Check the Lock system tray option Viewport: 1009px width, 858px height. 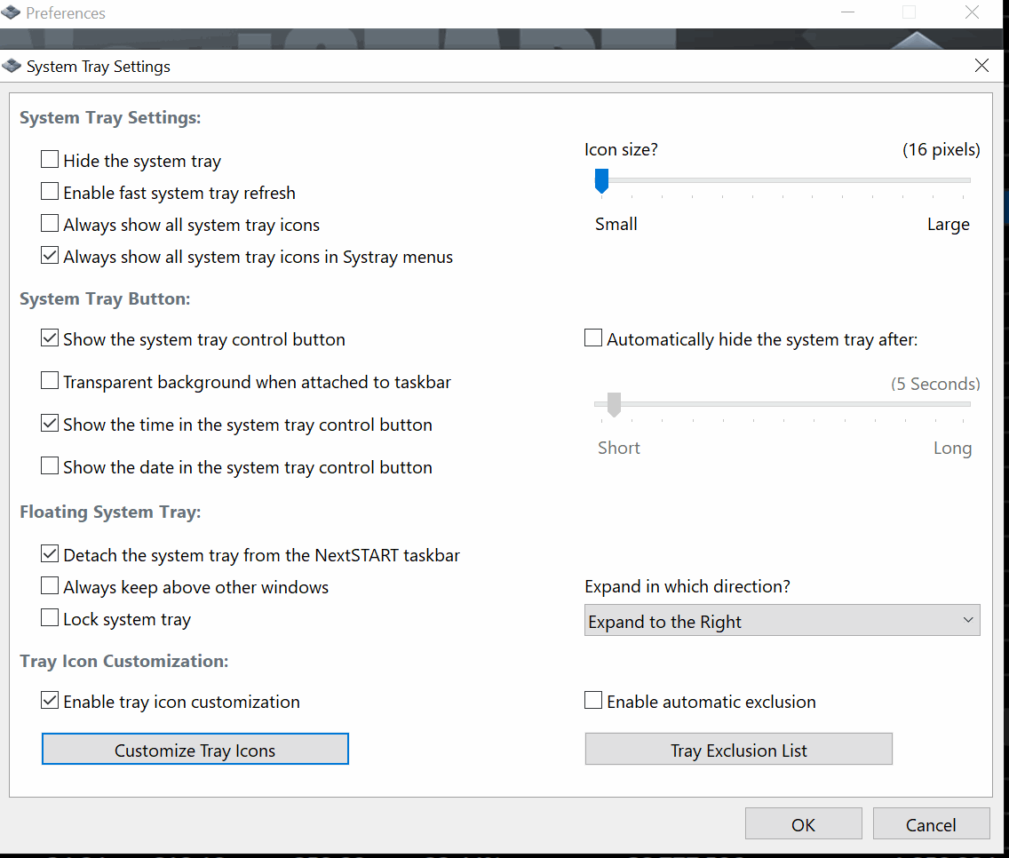pos(51,619)
